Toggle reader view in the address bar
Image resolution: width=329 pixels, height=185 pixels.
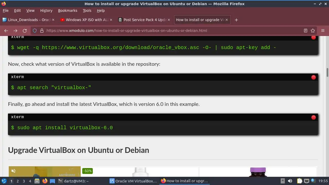click(x=306, y=31)
